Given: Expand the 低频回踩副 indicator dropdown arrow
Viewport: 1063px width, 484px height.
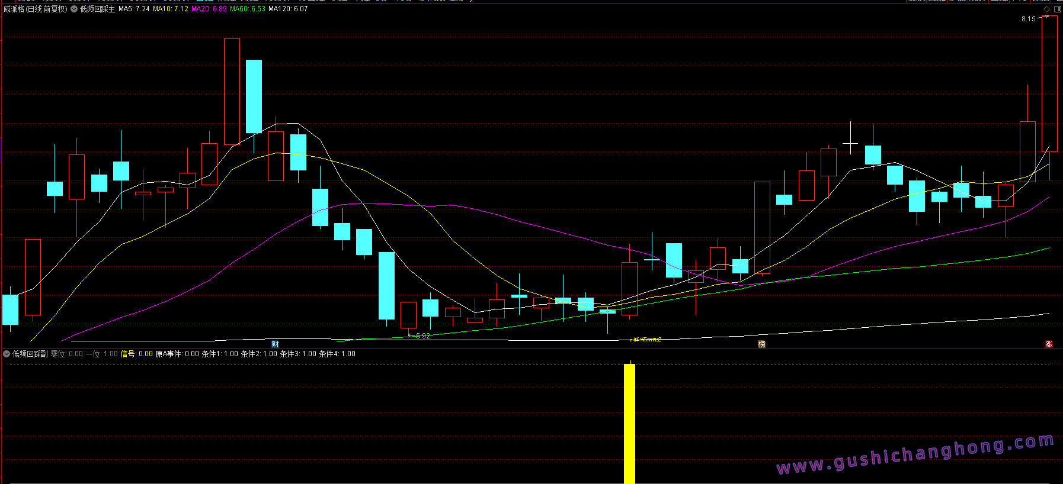Looking at the screenshot, I should click(x=7, y=354).
